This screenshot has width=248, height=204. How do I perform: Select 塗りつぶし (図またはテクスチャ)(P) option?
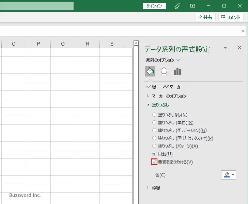click(x=154, y=138)
